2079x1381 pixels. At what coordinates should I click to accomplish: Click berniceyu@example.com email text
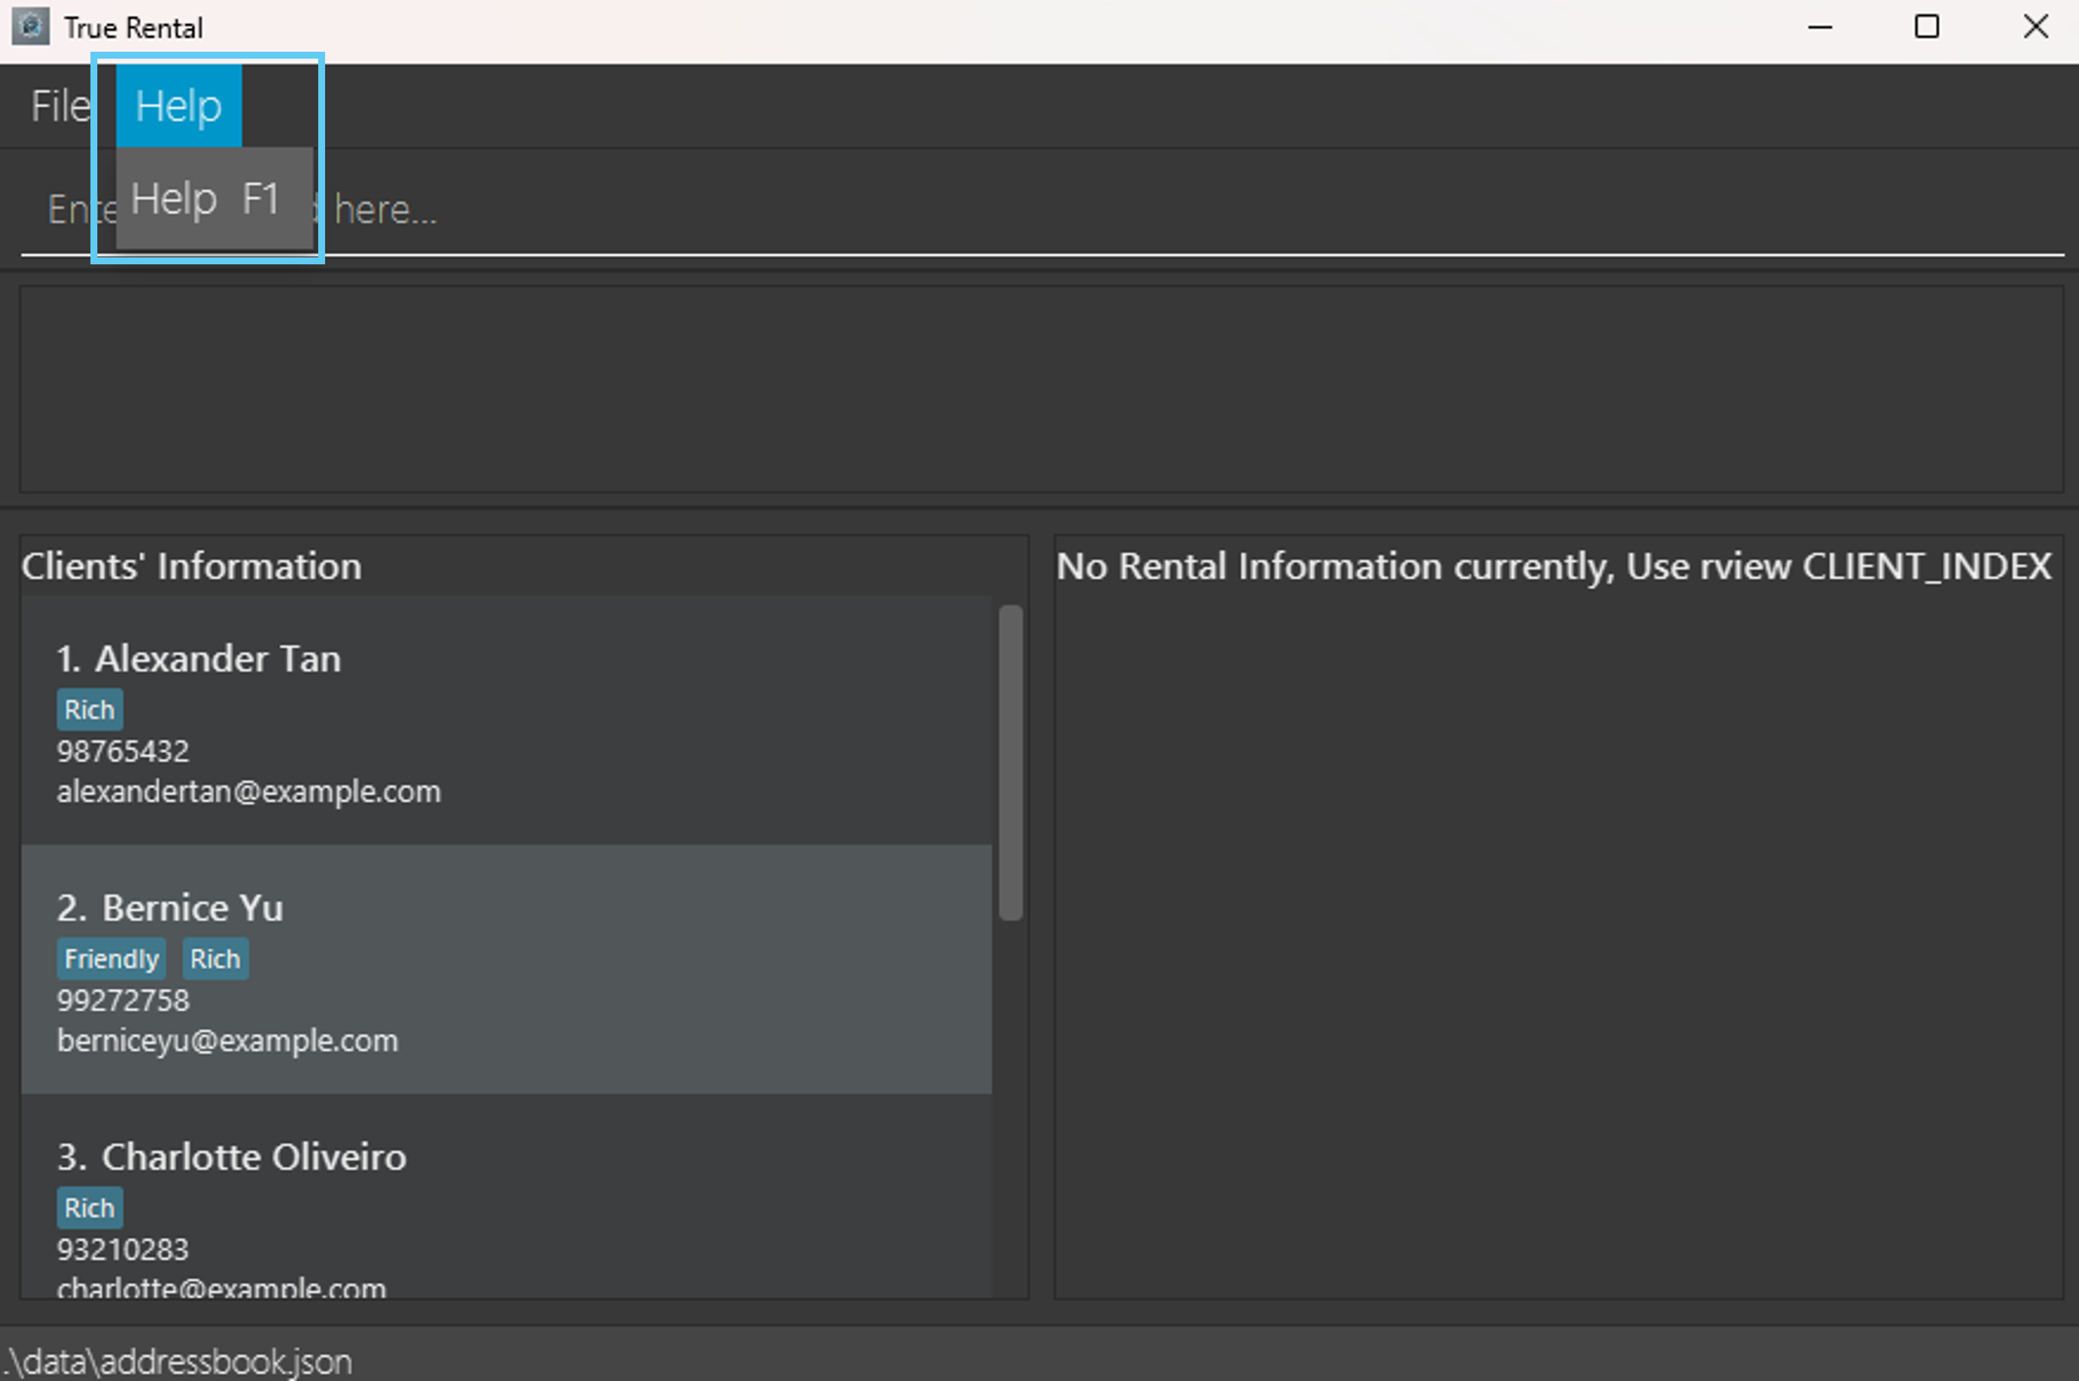(x=227, y=1041)
